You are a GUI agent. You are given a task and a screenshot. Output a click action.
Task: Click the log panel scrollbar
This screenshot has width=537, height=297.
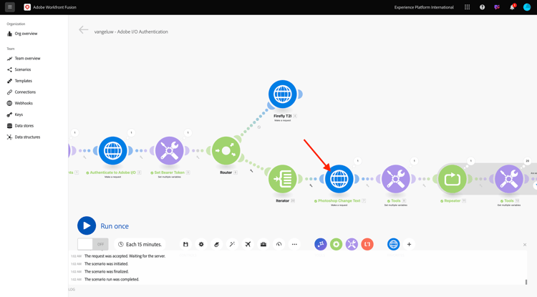tap(526, 282)
